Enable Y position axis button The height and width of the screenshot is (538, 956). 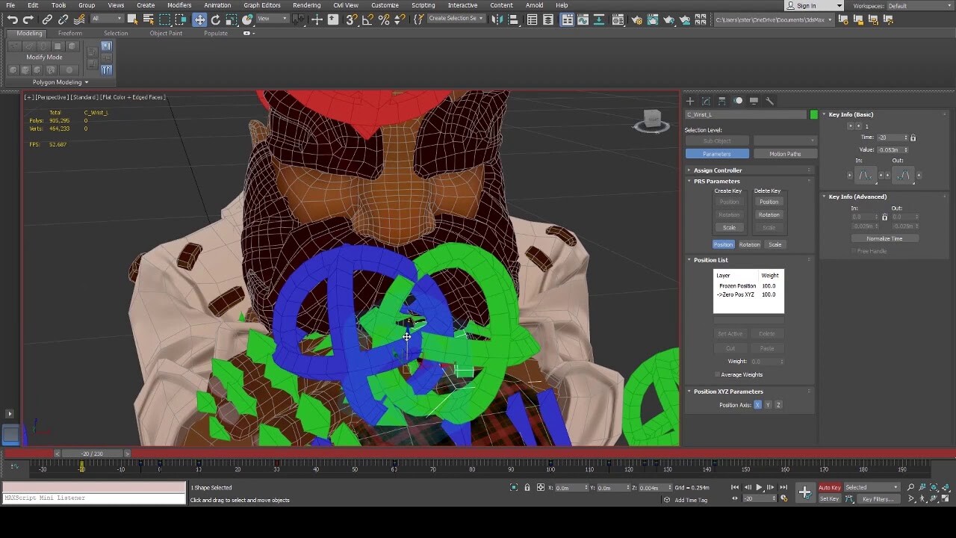pyautogui.click(x=768, y=405)
